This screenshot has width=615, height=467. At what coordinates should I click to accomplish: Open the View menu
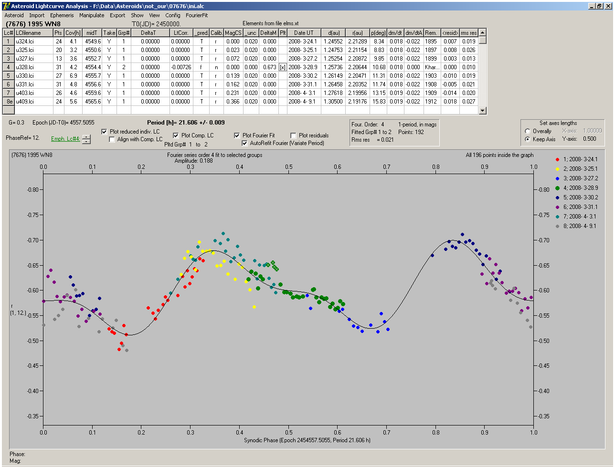click(x=154, y=15)
